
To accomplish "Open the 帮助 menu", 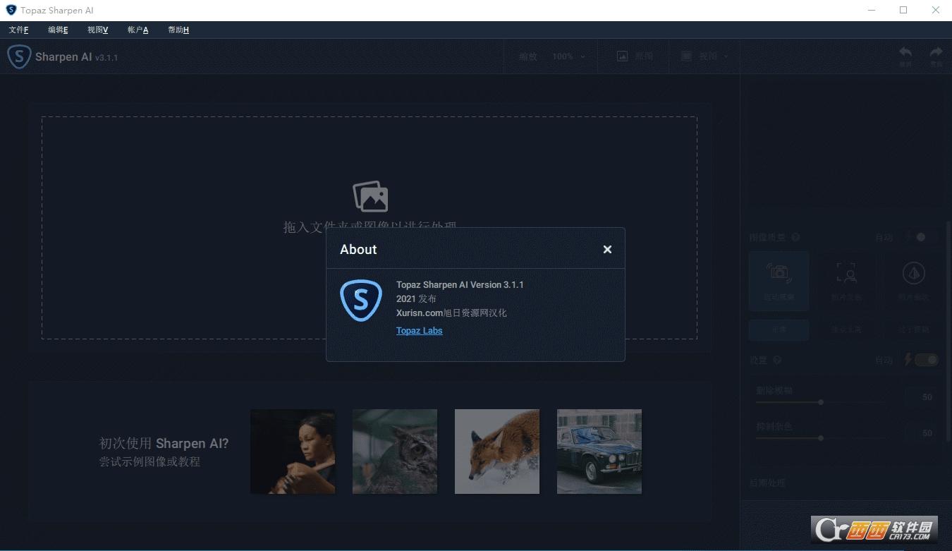I will tap(178, 30).
